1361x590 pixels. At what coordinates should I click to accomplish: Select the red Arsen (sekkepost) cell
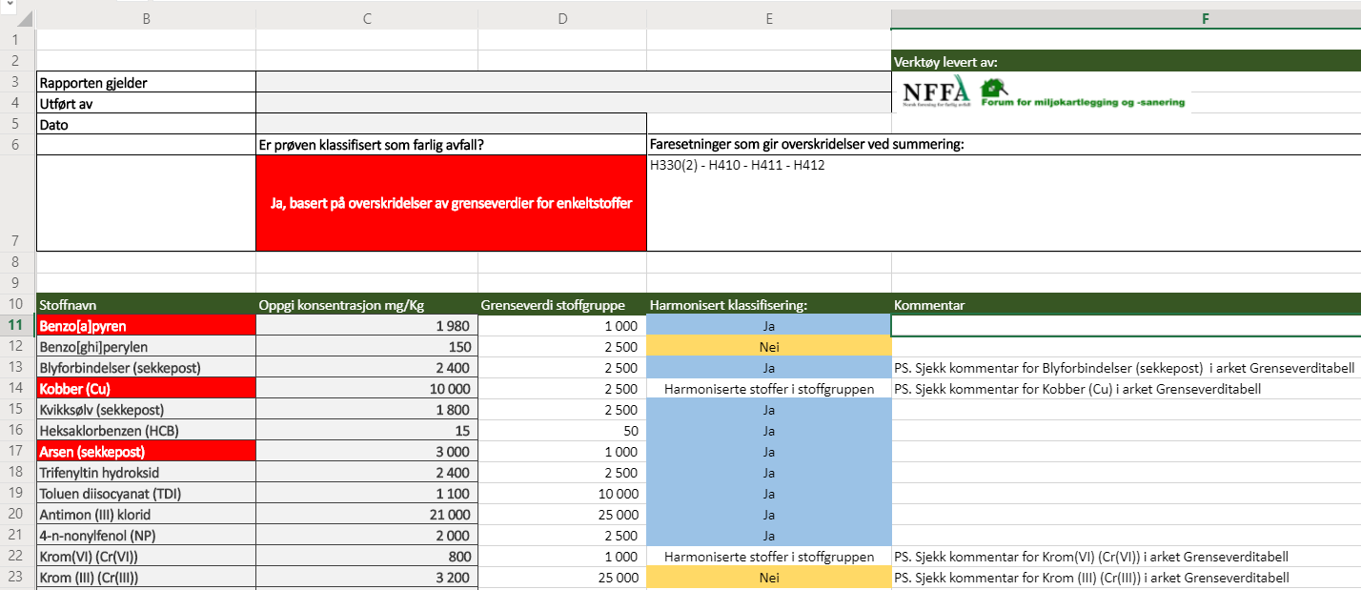(145, 452)
